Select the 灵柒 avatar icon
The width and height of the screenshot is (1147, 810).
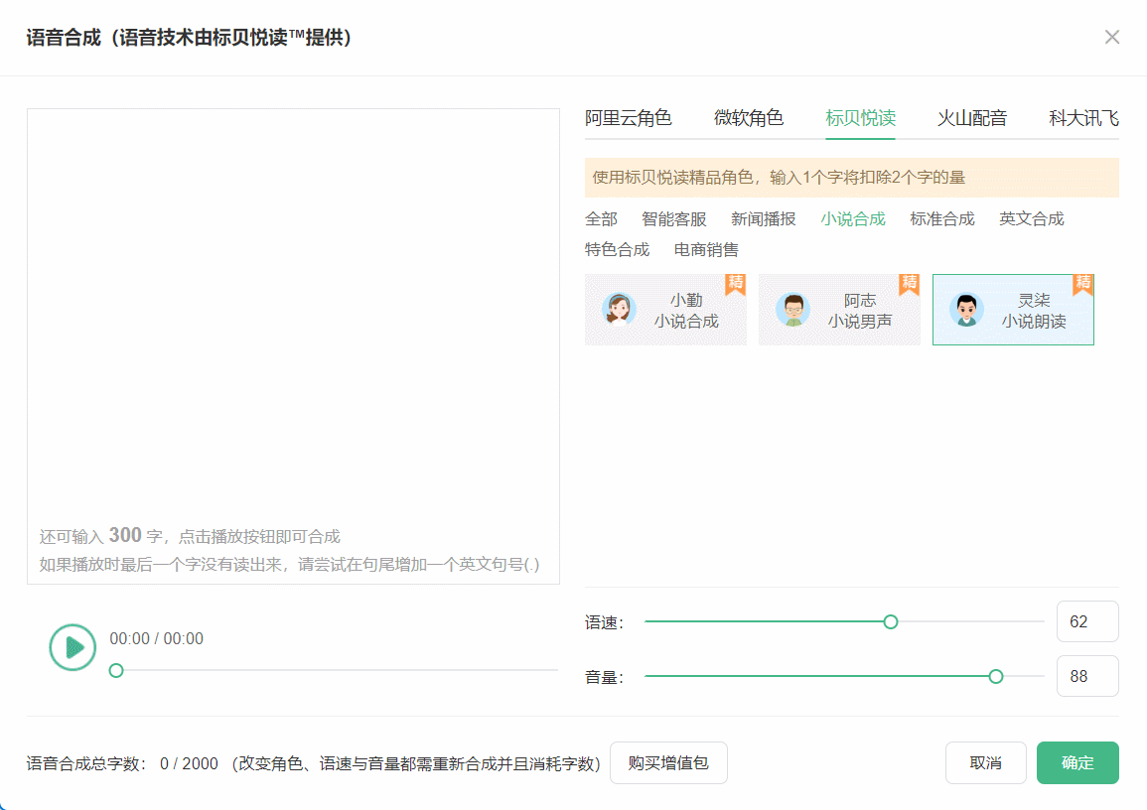point(966,310)
